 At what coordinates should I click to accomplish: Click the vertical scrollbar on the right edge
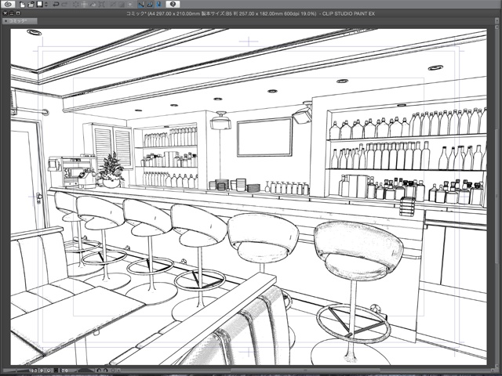[x=495, y=197]
